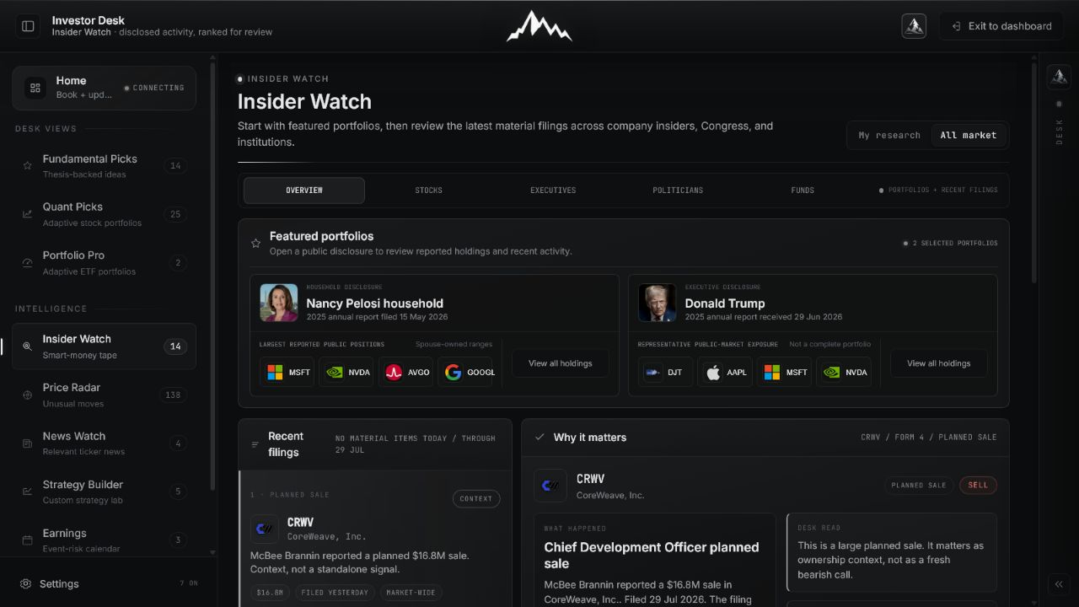The height and width of the screenshot is (607, 1079).
Task: Click the main page vertical scrollbar
Action: 1035,172
